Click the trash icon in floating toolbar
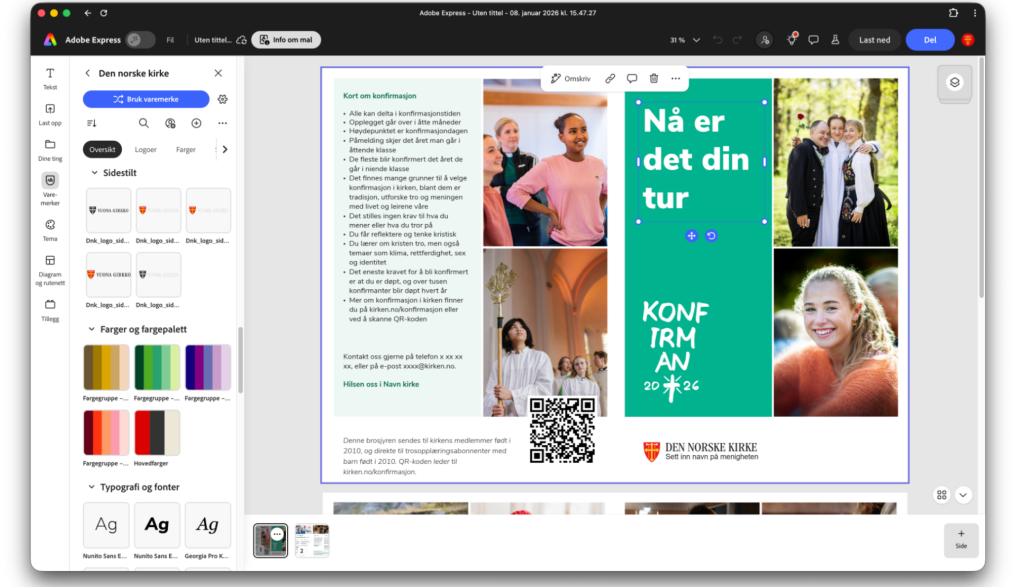The width and height of the screenshot is (1016, 587). coord(654,78)
